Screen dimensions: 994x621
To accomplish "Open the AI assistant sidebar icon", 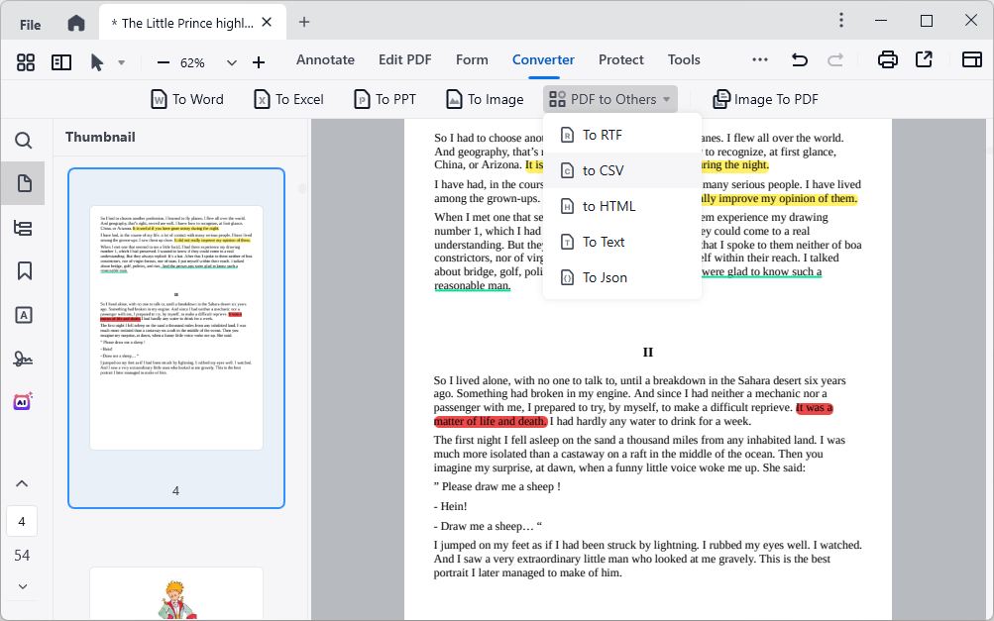I will click(x=23, y=402).
